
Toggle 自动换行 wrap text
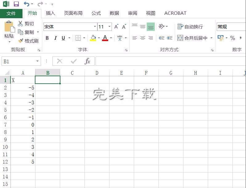click(x=190, y=27)
